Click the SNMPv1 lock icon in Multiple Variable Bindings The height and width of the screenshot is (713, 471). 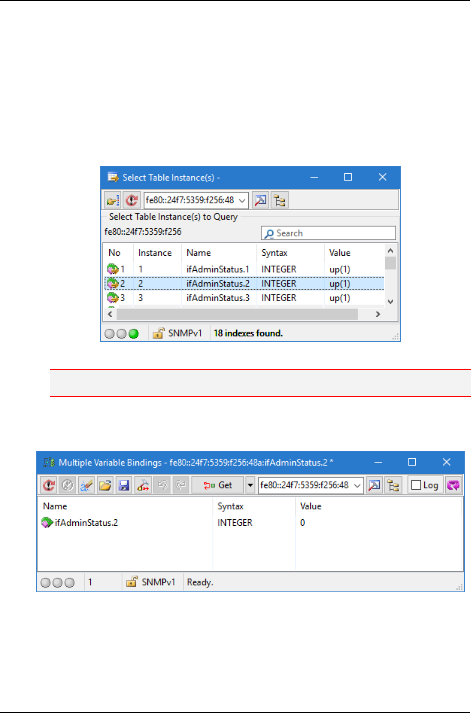132,582
